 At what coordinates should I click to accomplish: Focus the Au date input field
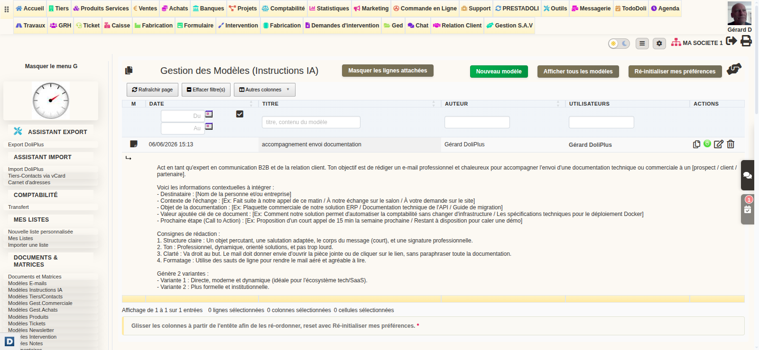(x=183, y=128)
